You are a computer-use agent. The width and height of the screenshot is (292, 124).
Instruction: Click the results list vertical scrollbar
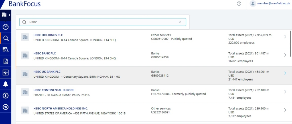tap(290, 43)
